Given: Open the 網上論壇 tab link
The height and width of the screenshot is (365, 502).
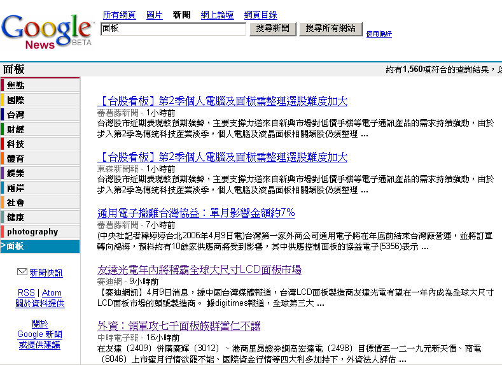Looking at the screenshot, I should click(x=217, y=15).
